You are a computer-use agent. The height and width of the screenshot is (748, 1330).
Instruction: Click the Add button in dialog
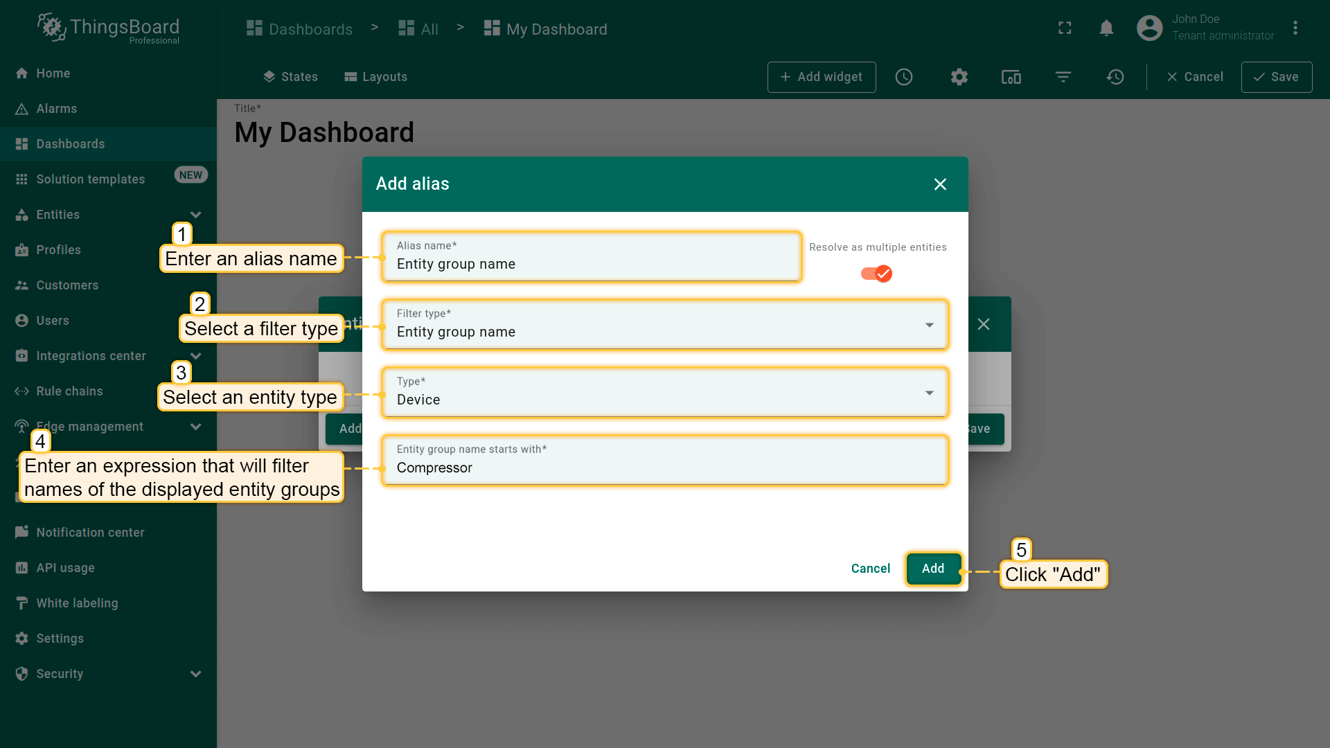[x=932, y=569]
